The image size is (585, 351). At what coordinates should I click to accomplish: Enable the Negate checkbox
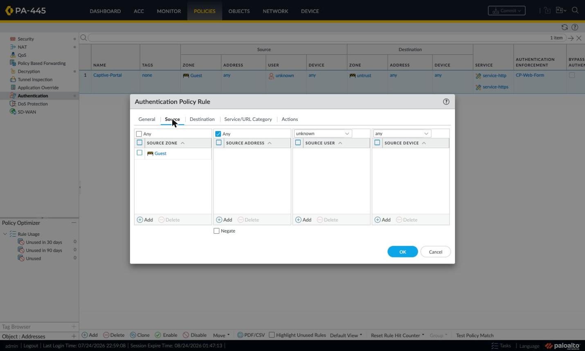click(x=216, y=231)
